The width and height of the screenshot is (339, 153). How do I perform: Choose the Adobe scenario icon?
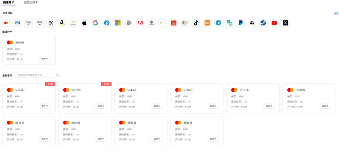tap(140, 23)
